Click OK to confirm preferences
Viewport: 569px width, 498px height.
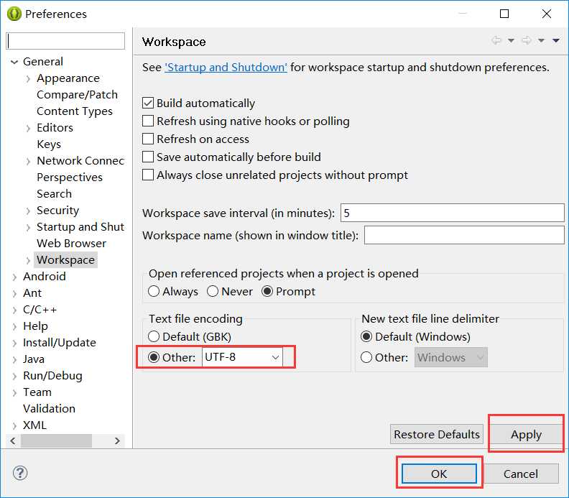[439, 474]
